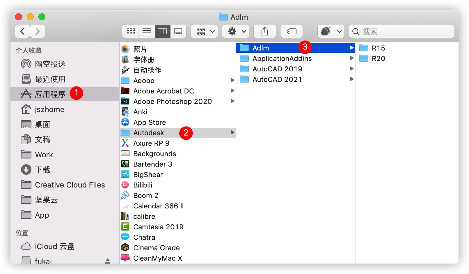
Task: Expand AutoCAD 2019 folder arrow
Action: [x=352, y=68]
